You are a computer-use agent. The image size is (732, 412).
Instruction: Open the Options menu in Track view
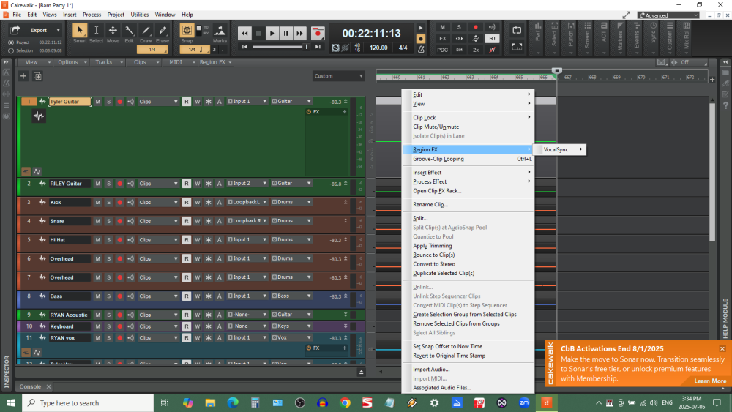(x=72, y=62)
